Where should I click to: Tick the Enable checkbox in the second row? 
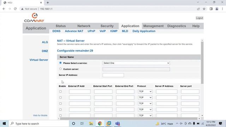[60, 97]
